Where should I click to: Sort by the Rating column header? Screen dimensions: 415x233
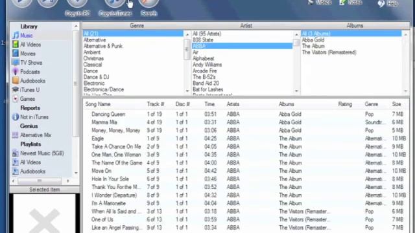(345, 104)
